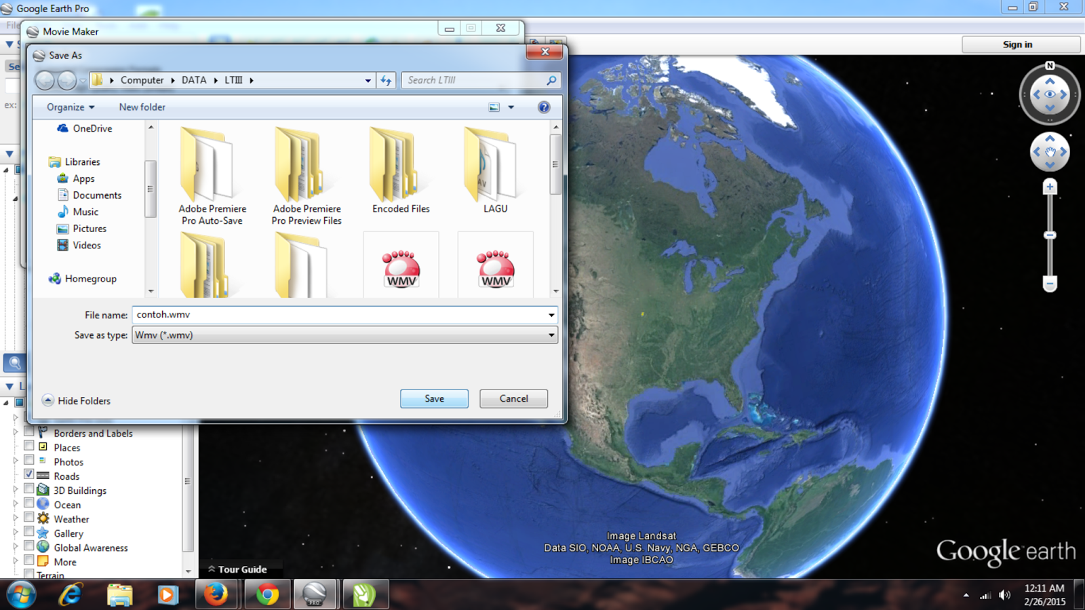Click the Cancel button

[513, 399]
